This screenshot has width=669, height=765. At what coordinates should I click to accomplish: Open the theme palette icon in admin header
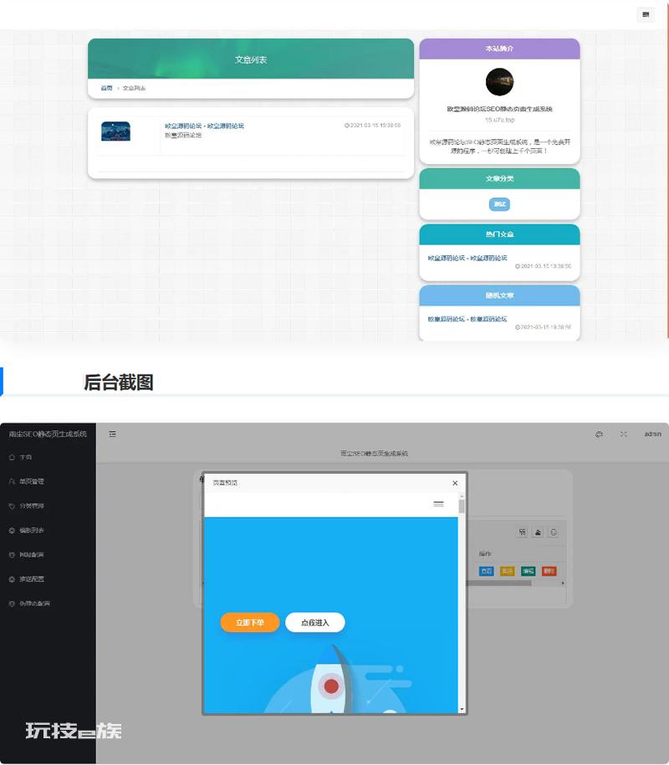(x=600, y=434)
